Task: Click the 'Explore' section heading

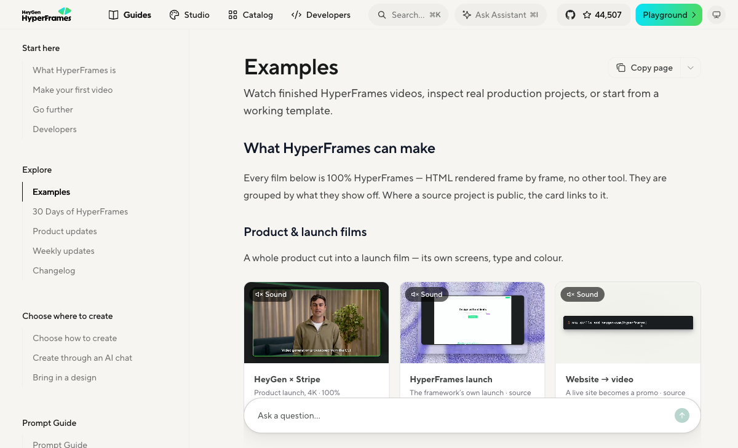Action: click(x=37, y=170)
